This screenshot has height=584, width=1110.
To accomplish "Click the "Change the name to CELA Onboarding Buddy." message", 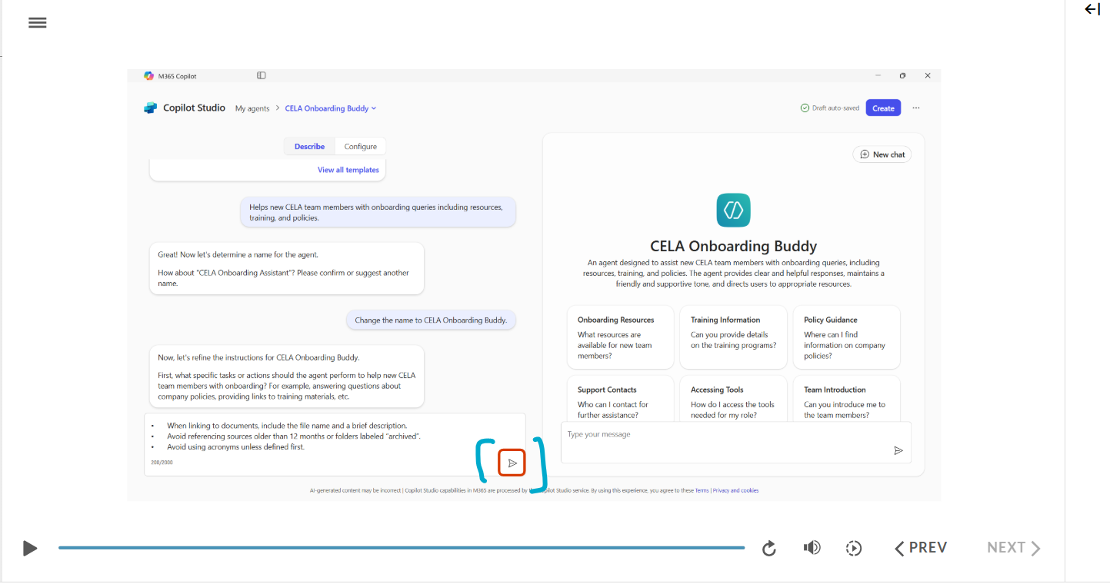I will (431, 320).
